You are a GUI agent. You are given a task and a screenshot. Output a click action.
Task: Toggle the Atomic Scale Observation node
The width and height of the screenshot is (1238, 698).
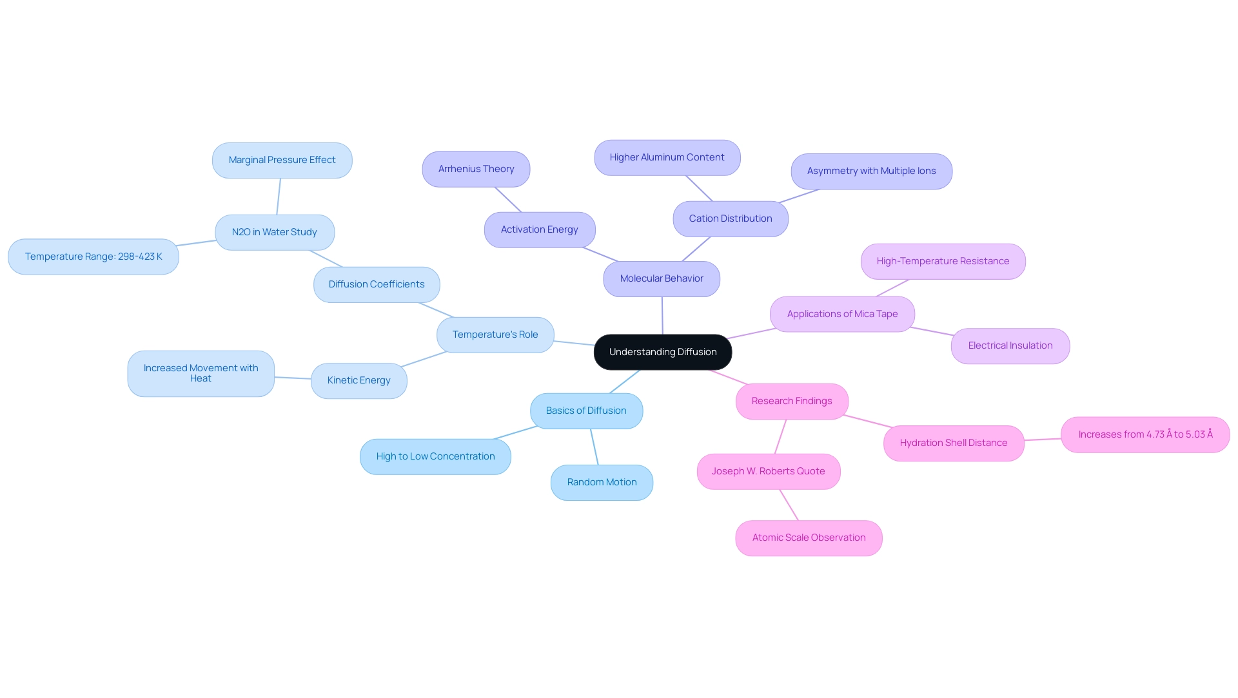(x=809, y=536)
